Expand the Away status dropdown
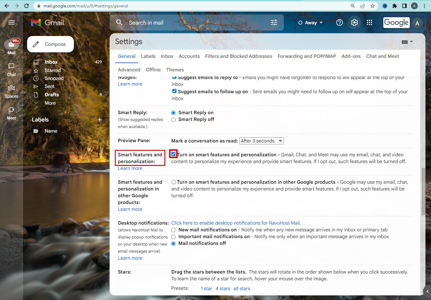This screenshot has height=300, width=431. (x=310, y=23)
